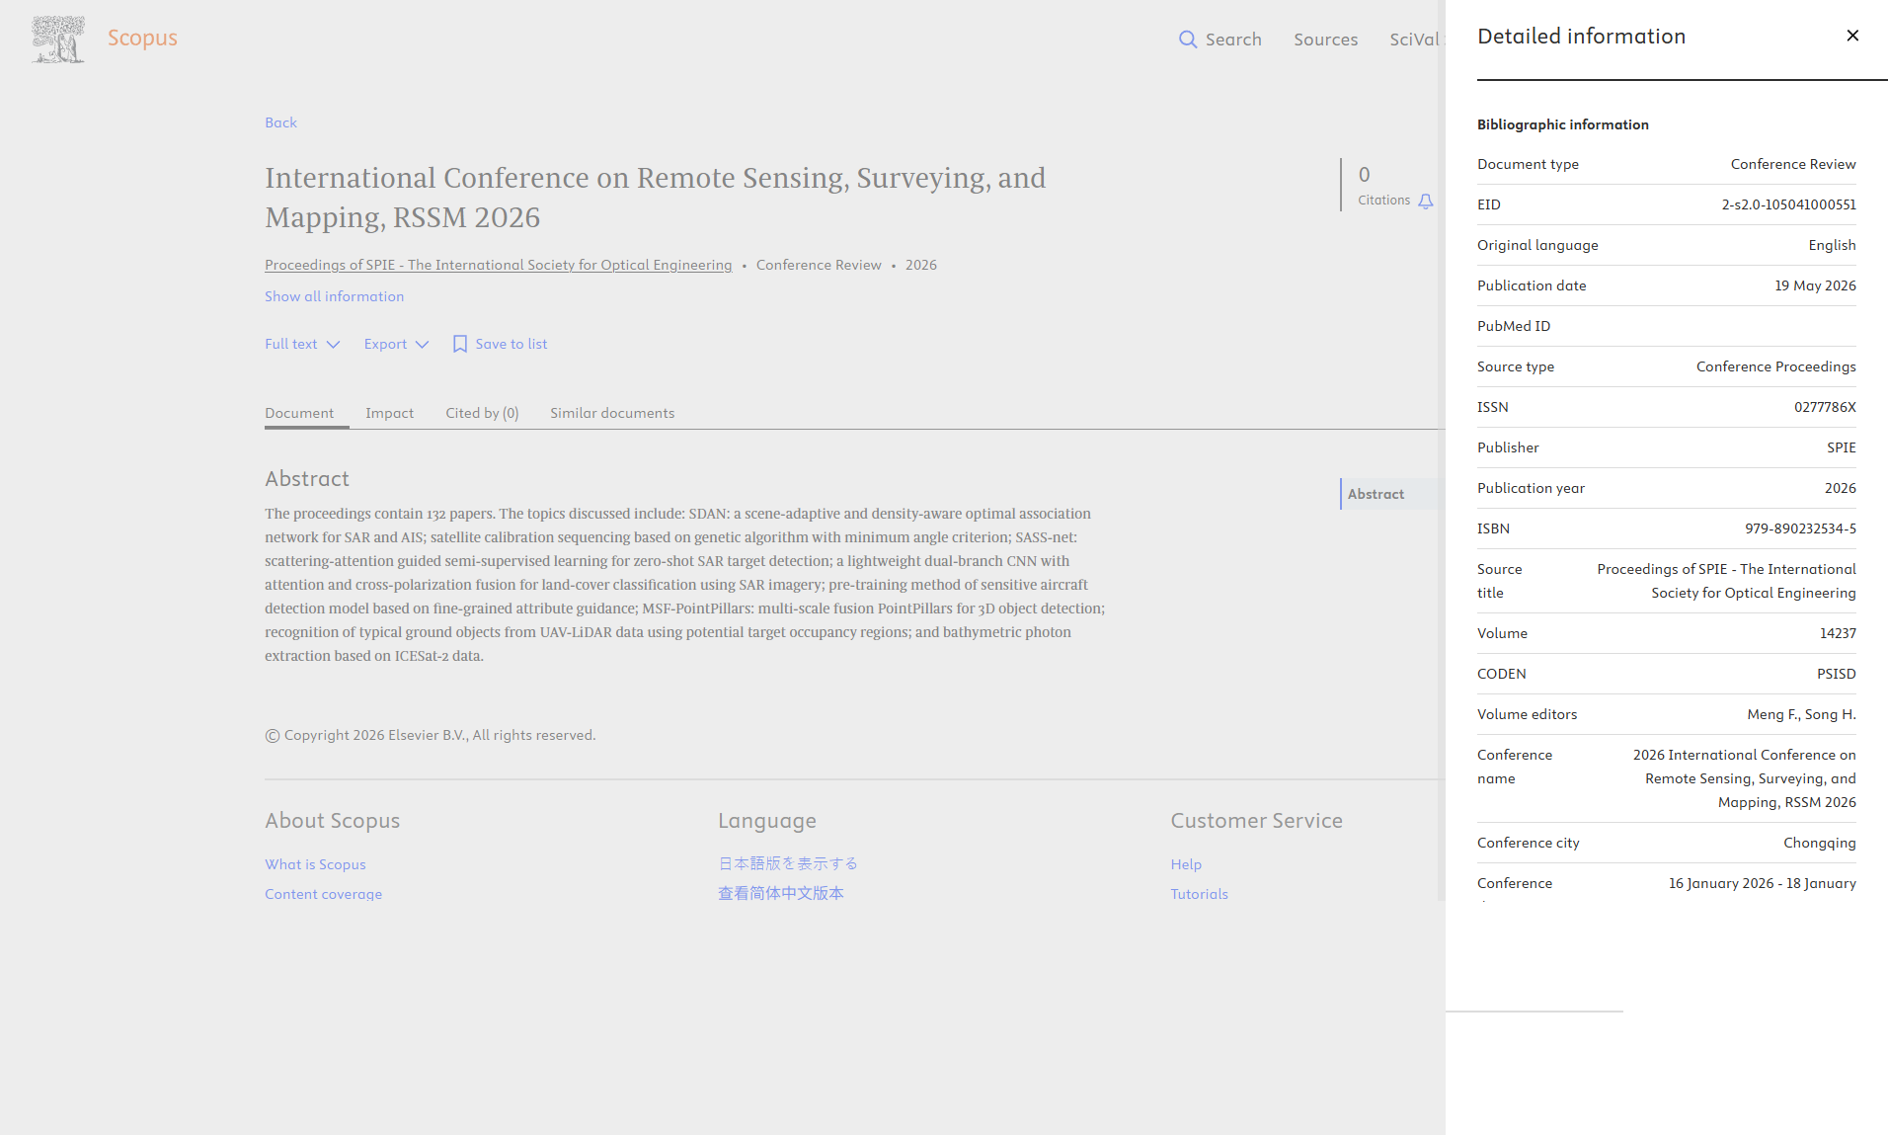The height and width of the screenshot is (1136, 1888).
Task: Click the Search magnifier icon
Action: [x=1188, y=40]
